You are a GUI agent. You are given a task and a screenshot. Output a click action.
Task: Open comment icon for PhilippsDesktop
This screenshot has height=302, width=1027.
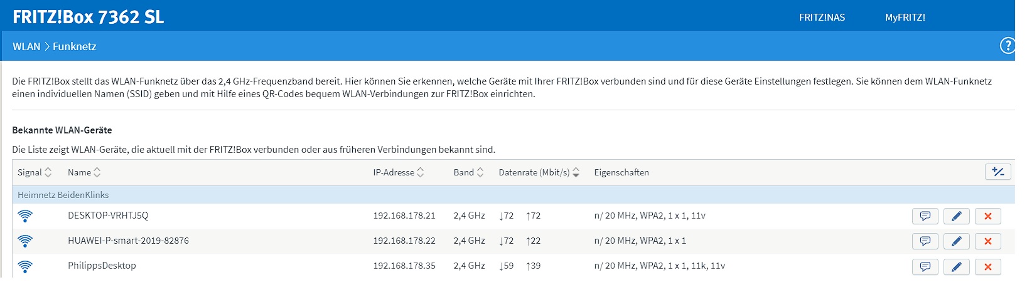[925, 267]
